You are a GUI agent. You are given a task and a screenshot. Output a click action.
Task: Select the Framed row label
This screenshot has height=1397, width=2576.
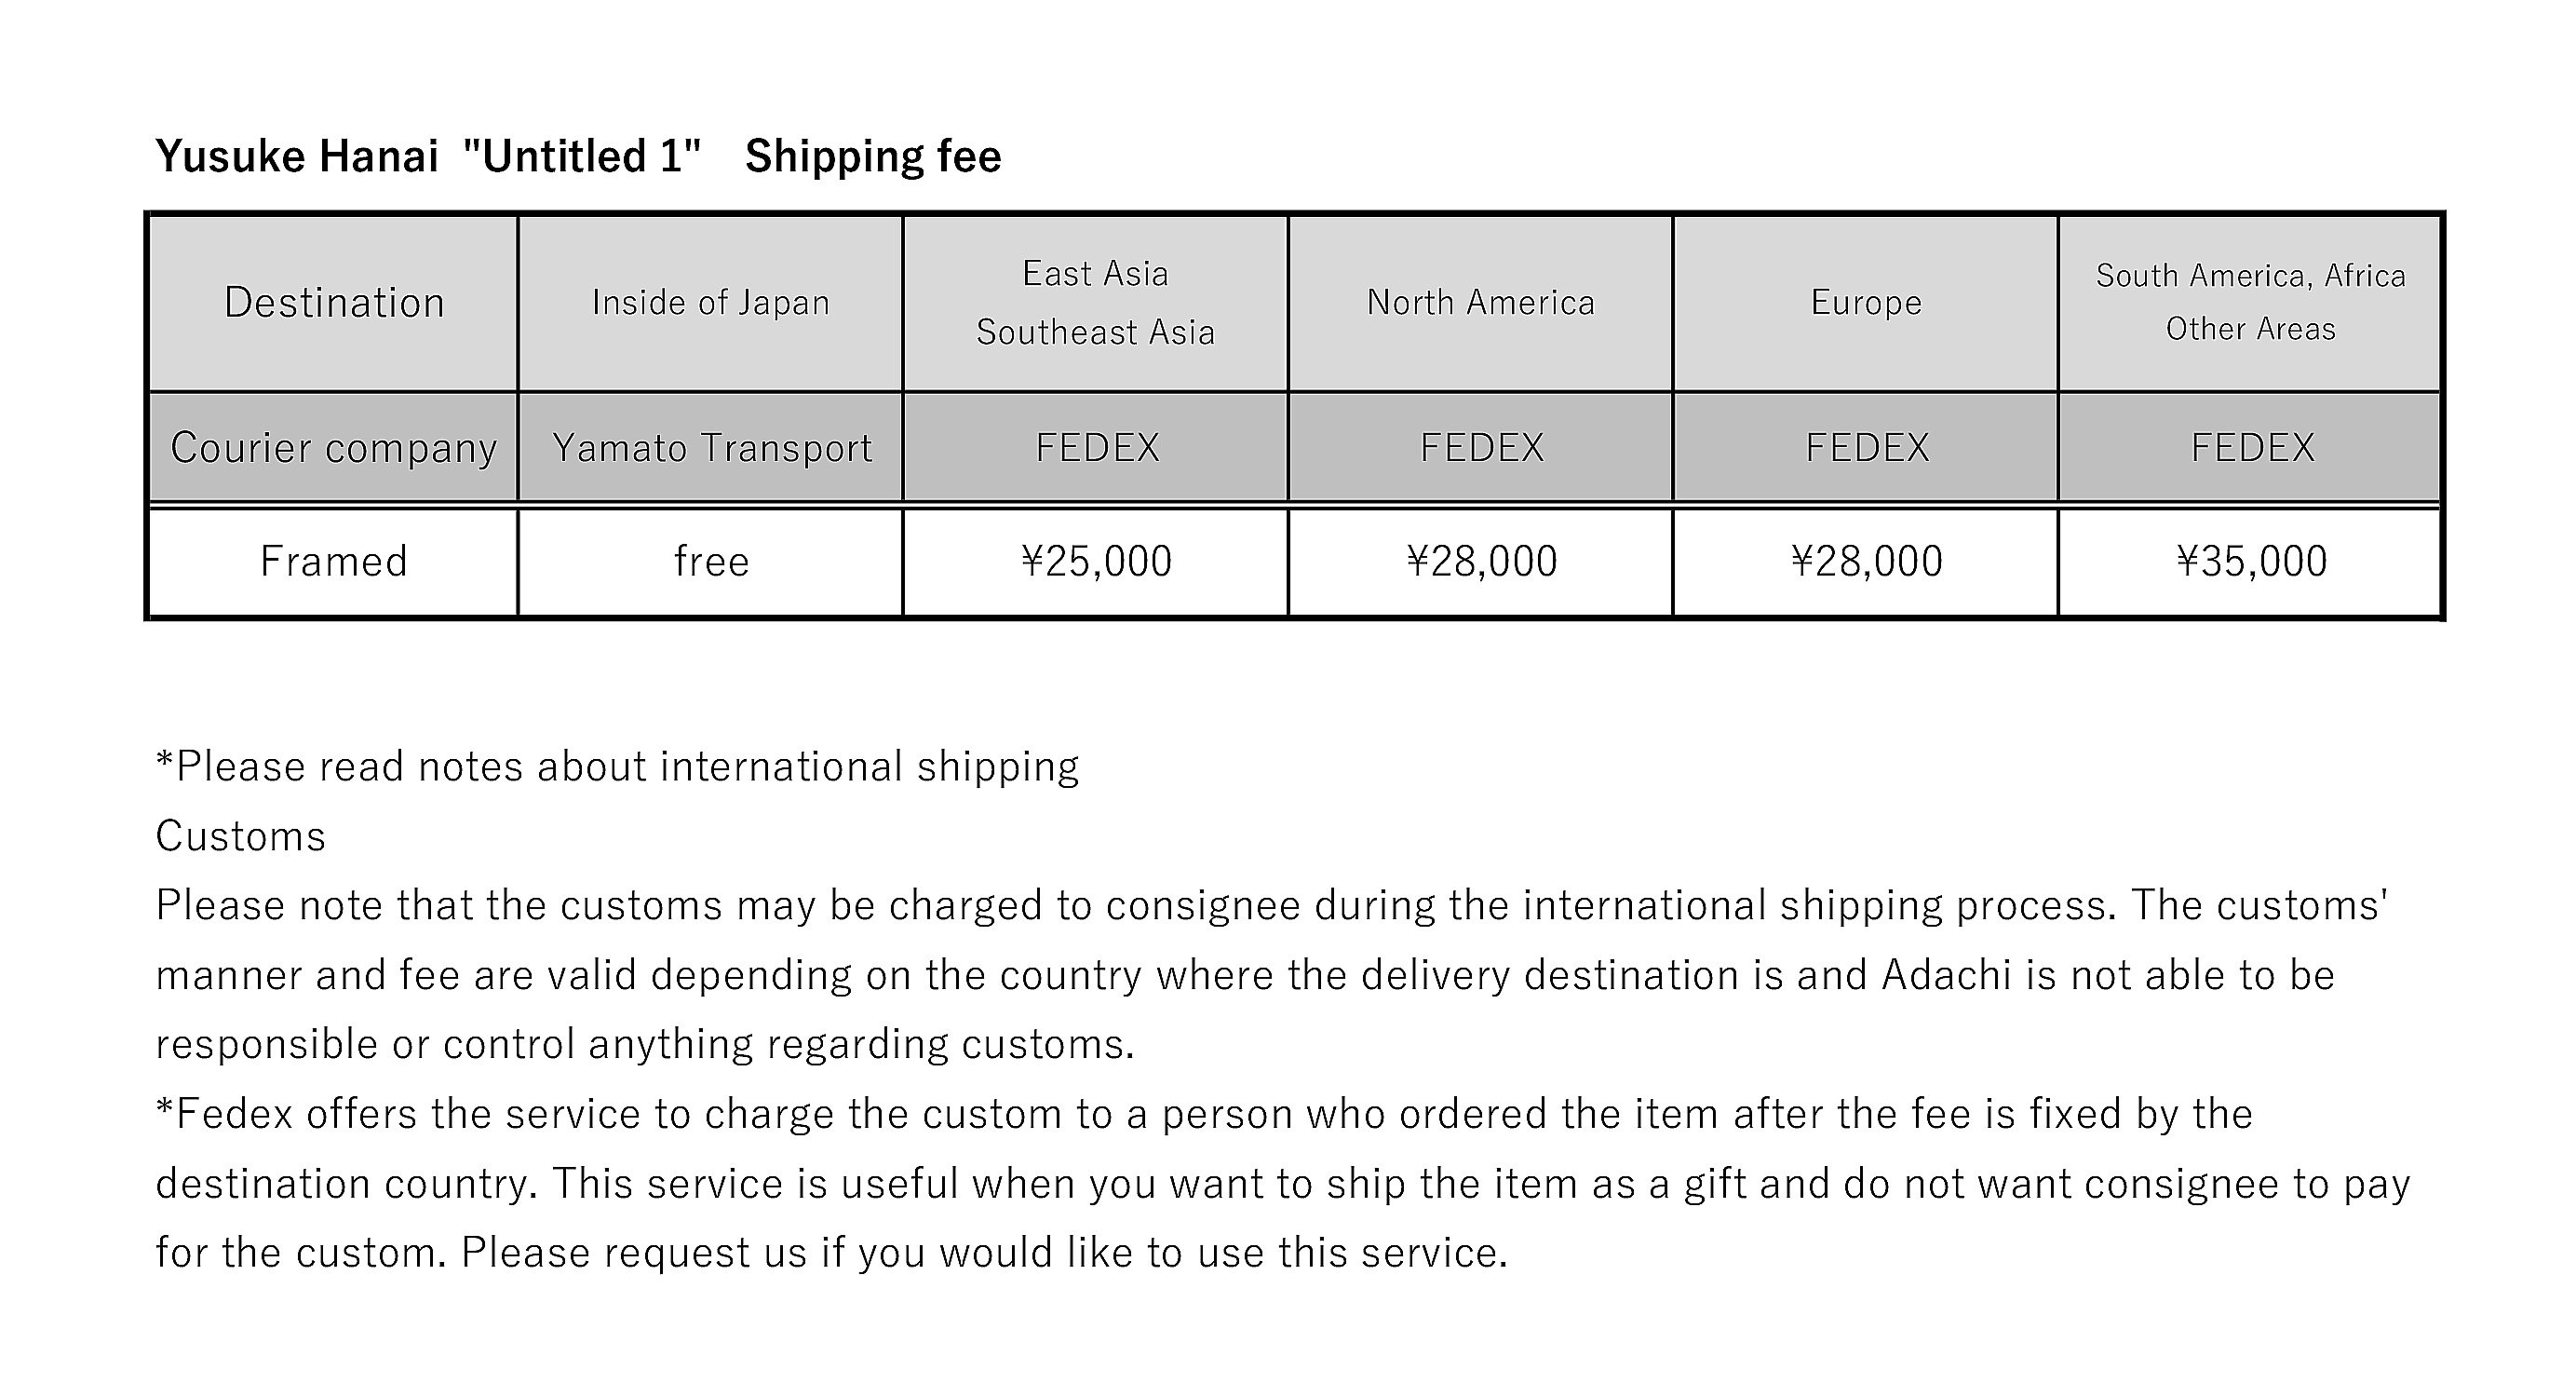(x=333, y=562)
